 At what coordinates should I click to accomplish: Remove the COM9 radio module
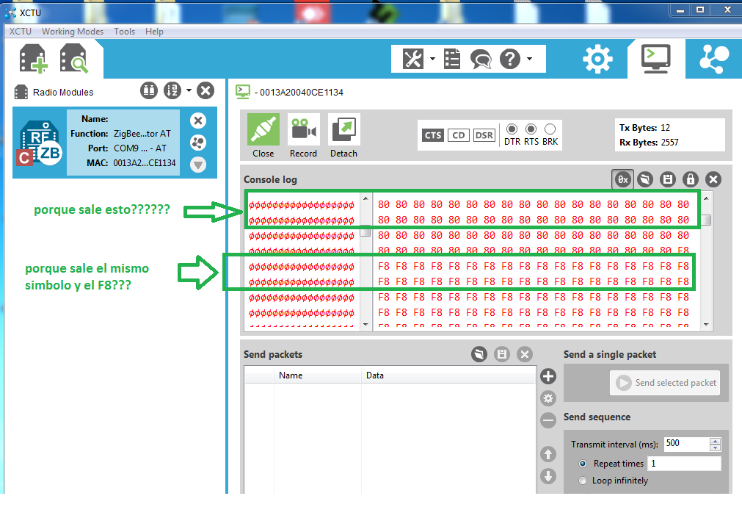pos(198,121)
